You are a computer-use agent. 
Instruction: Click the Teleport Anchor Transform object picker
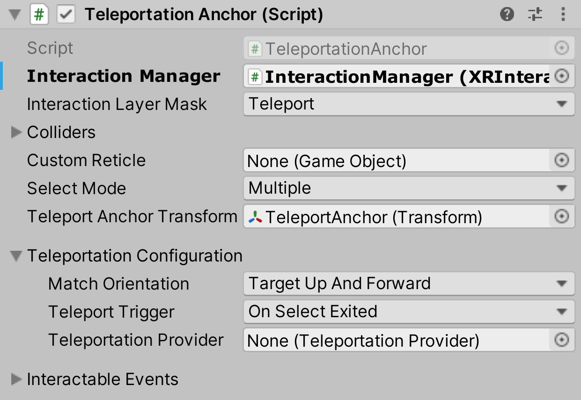pos(561,217)
